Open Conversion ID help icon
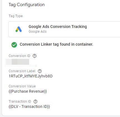 35,56
